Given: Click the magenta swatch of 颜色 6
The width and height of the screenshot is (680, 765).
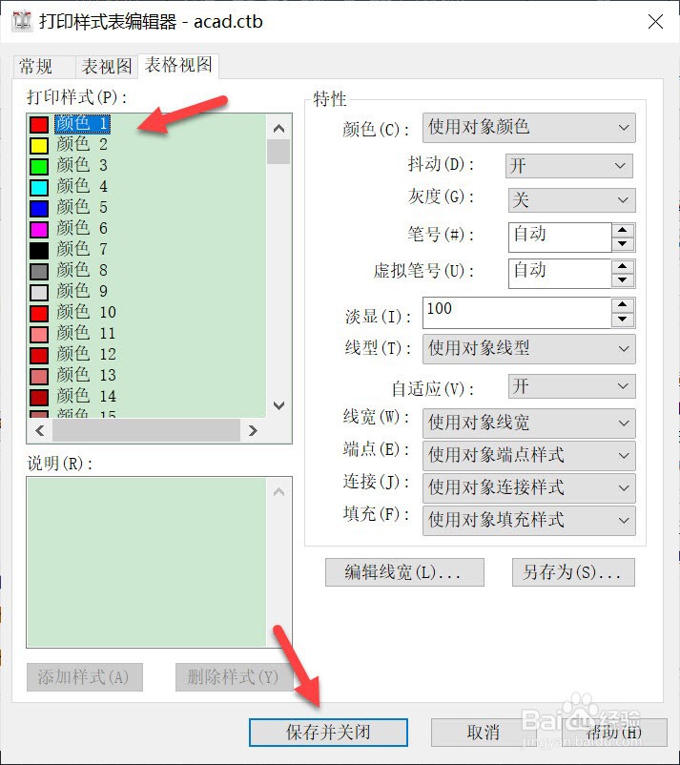Looking at the screenshot, I should pos(39,229).
